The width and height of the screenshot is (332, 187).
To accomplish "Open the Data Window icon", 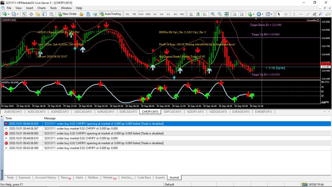I will (31, 14).
